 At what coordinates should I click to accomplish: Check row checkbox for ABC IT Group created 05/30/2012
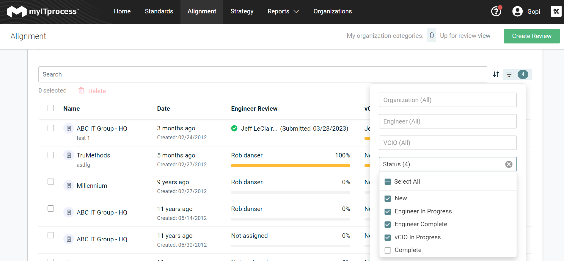click(x=51, y=235)
